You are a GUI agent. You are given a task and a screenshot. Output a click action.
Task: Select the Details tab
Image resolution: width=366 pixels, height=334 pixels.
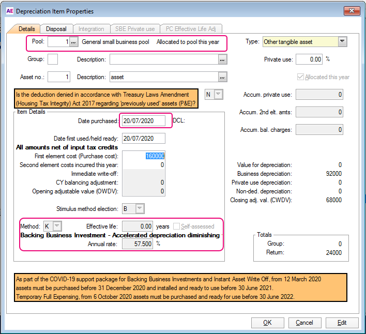click(26, 29)
